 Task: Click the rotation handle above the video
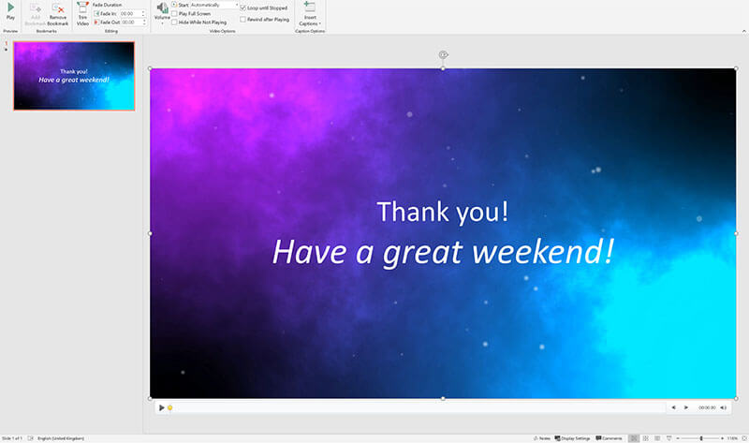tap(443, 54)
